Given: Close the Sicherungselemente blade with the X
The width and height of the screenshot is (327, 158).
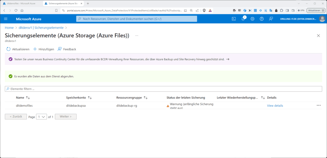Looking at the screenshot, I should [x=318, y=36].
